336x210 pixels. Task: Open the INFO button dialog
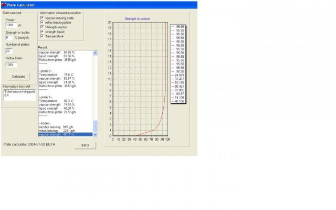coord(85,145)
